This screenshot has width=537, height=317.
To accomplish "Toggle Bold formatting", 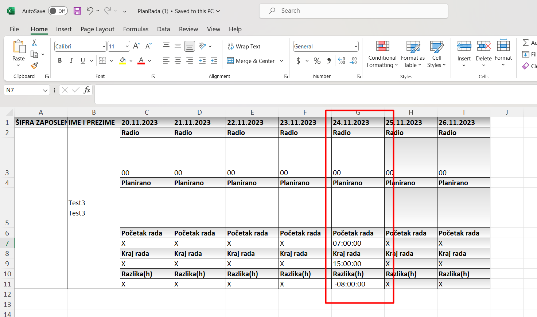I will [60, 61].
